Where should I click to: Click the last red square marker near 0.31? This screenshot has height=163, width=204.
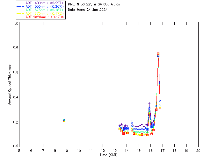click(x=160, y=108)
